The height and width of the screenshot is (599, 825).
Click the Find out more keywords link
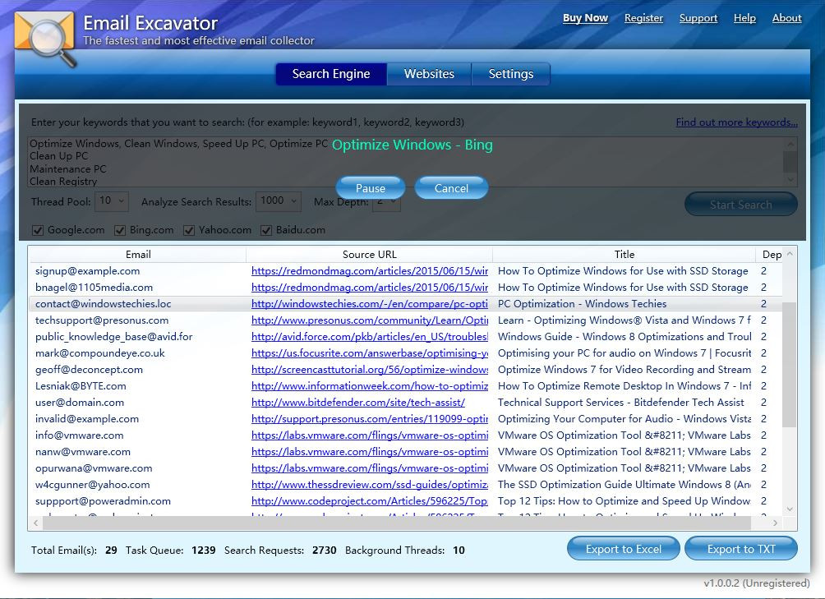736,122
